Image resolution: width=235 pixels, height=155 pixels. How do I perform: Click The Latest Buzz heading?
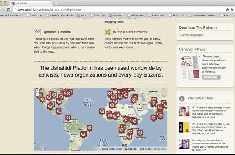pyautogui.click(x=201, y=98)
